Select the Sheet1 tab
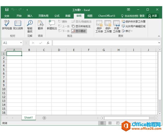The width and height of the screenshot is (163, 133). (x=29, y=118)
